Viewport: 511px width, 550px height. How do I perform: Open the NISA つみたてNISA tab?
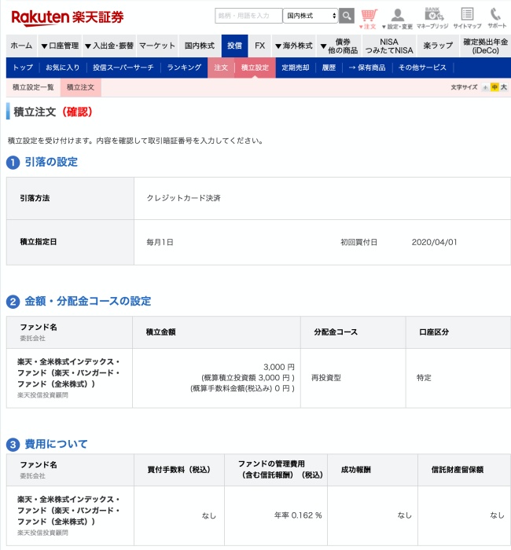click(x=389, y=46)
